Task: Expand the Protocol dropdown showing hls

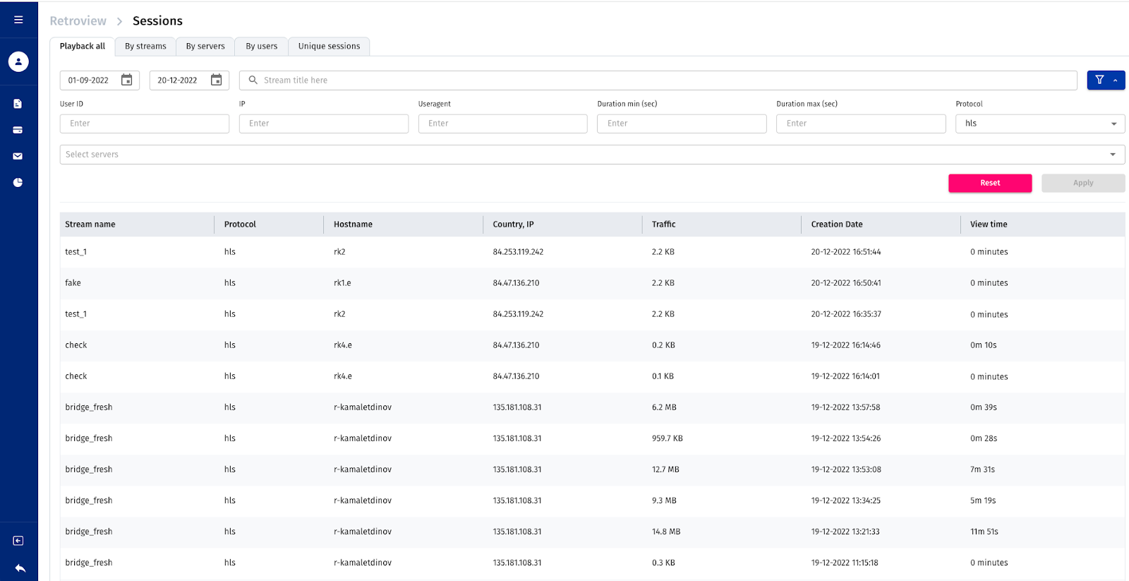Action: 1039,124
